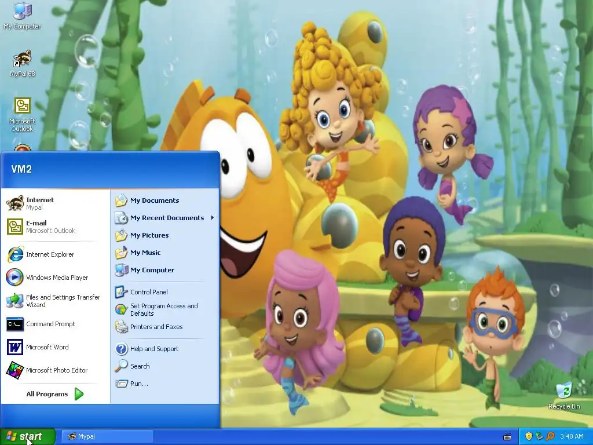Select My Computer desktop icon

pyautogui.click(x=22, y=15)
